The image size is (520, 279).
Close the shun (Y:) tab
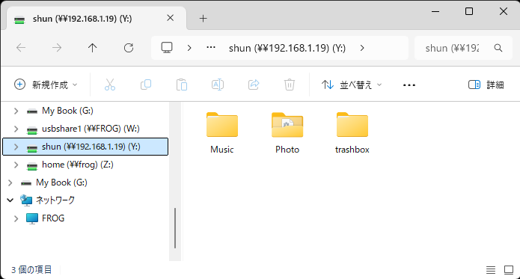pyautogui.click(x=170, y=18)
